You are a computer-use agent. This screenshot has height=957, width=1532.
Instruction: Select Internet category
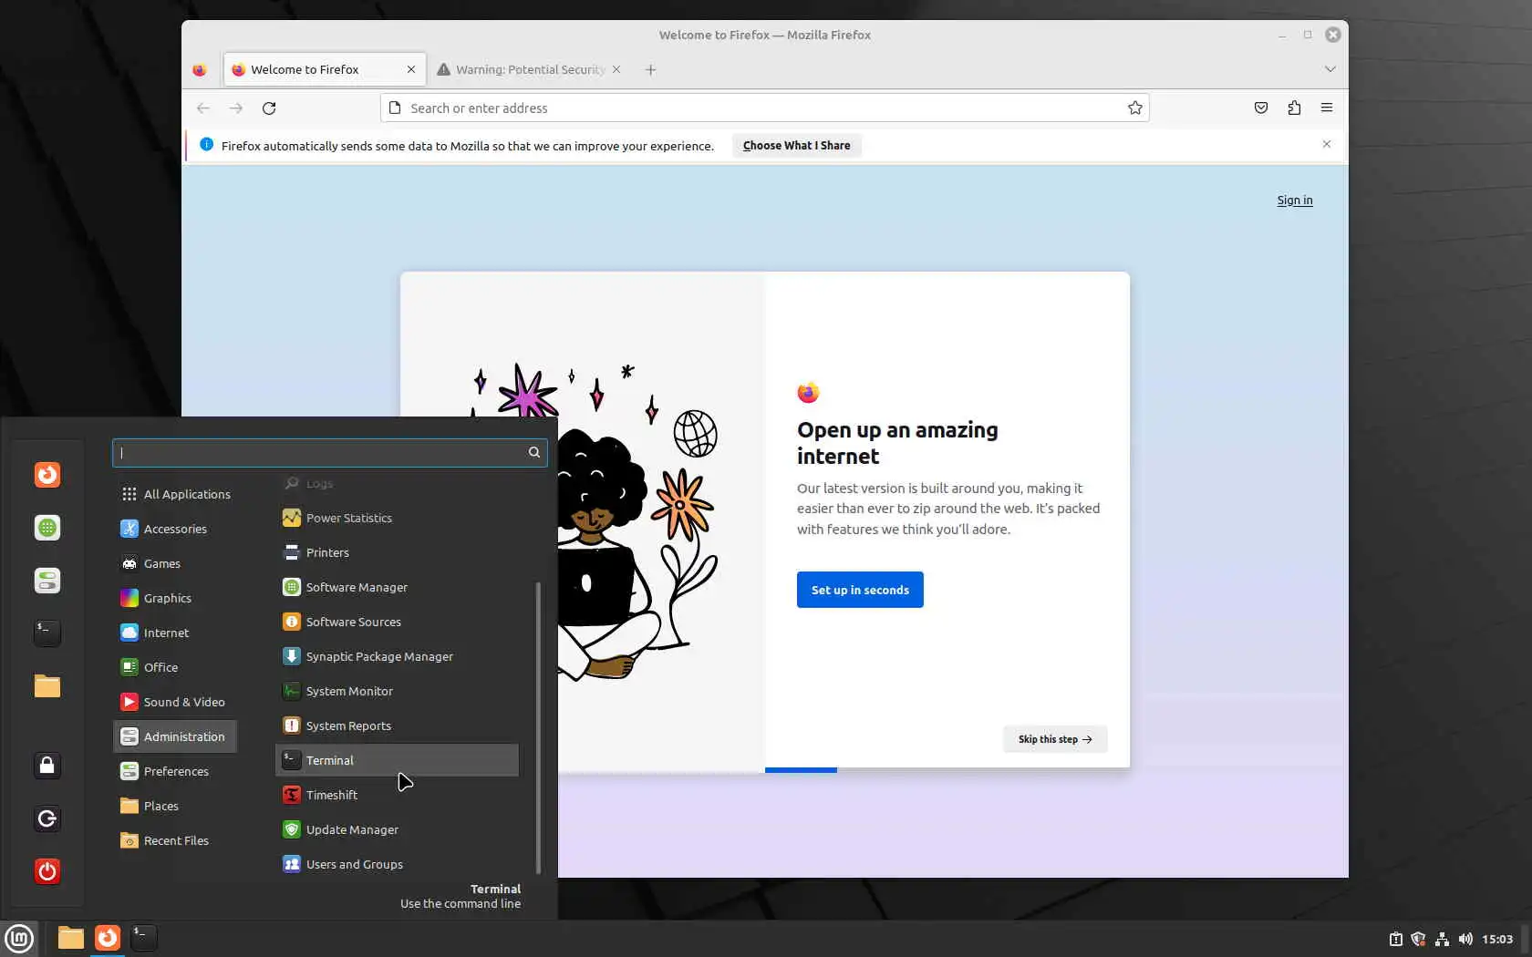(175, 633)
